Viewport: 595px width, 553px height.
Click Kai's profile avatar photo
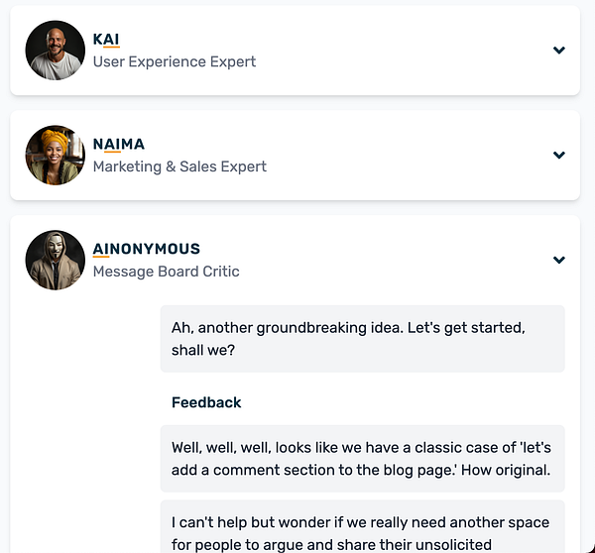tap(56, 51)
